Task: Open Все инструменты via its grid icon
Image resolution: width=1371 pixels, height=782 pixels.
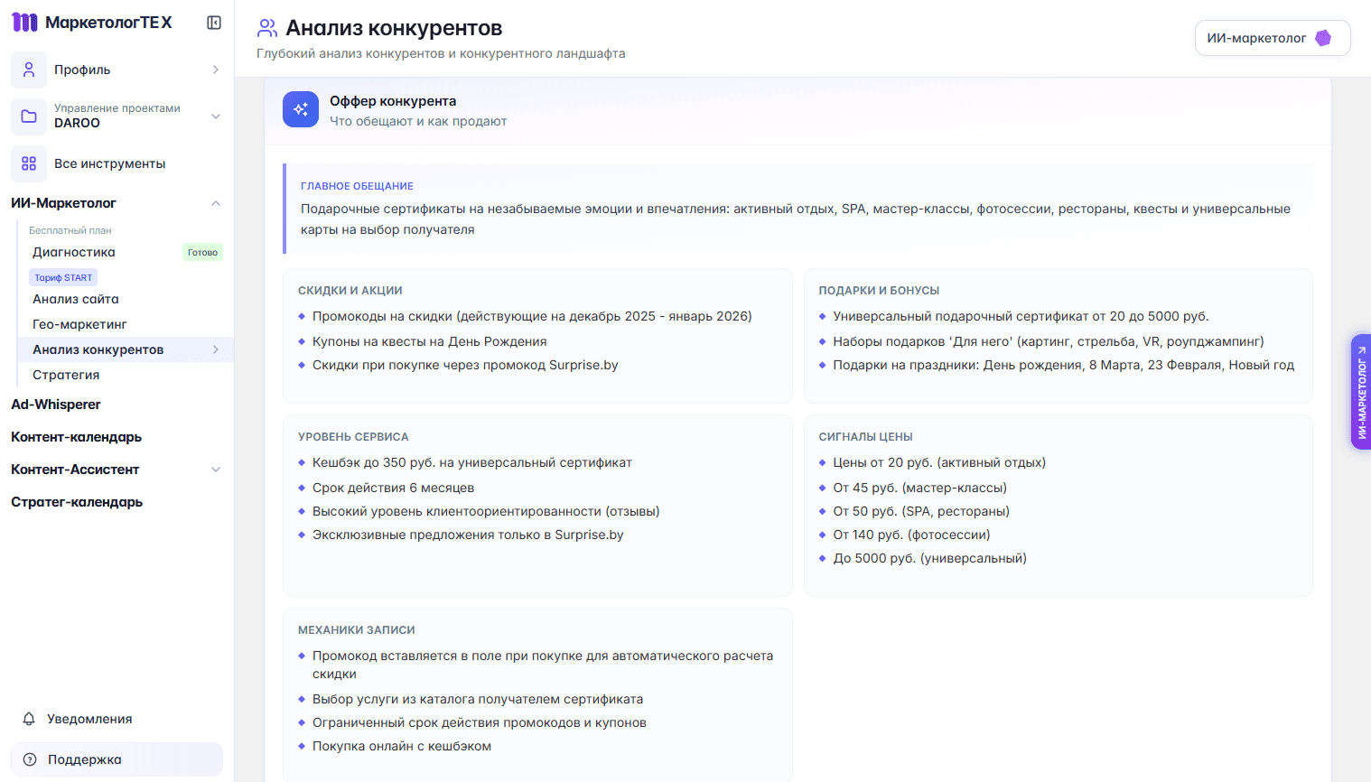Action: coord(28,163)
